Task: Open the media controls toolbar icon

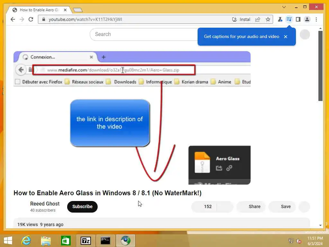Action: click(289, 19)
